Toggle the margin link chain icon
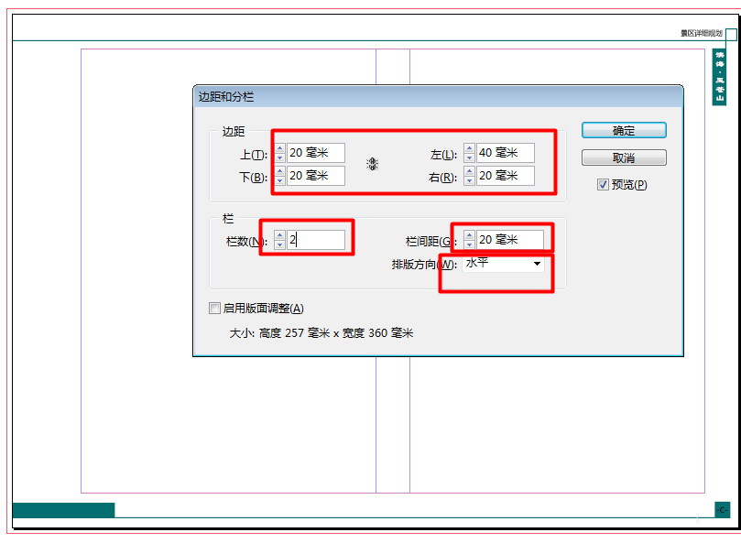The image size is (741, 543). pyautogui.click(x=373, y=164)
